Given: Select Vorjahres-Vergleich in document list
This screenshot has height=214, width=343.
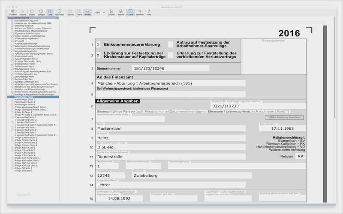Looking at the screenshot, I should tap(24, 26).
